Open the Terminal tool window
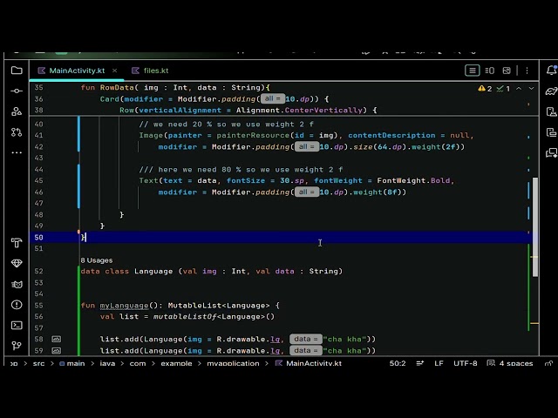 coord(17,325)
